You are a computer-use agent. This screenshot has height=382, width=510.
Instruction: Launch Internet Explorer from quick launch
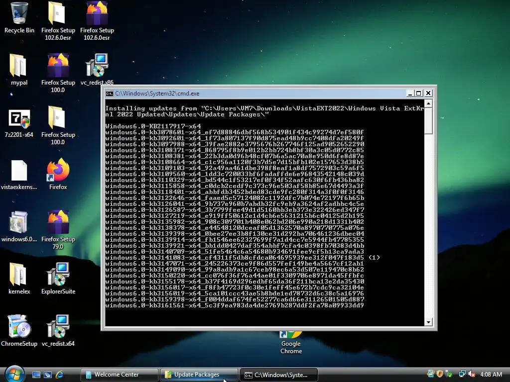[x=60, y=375]
